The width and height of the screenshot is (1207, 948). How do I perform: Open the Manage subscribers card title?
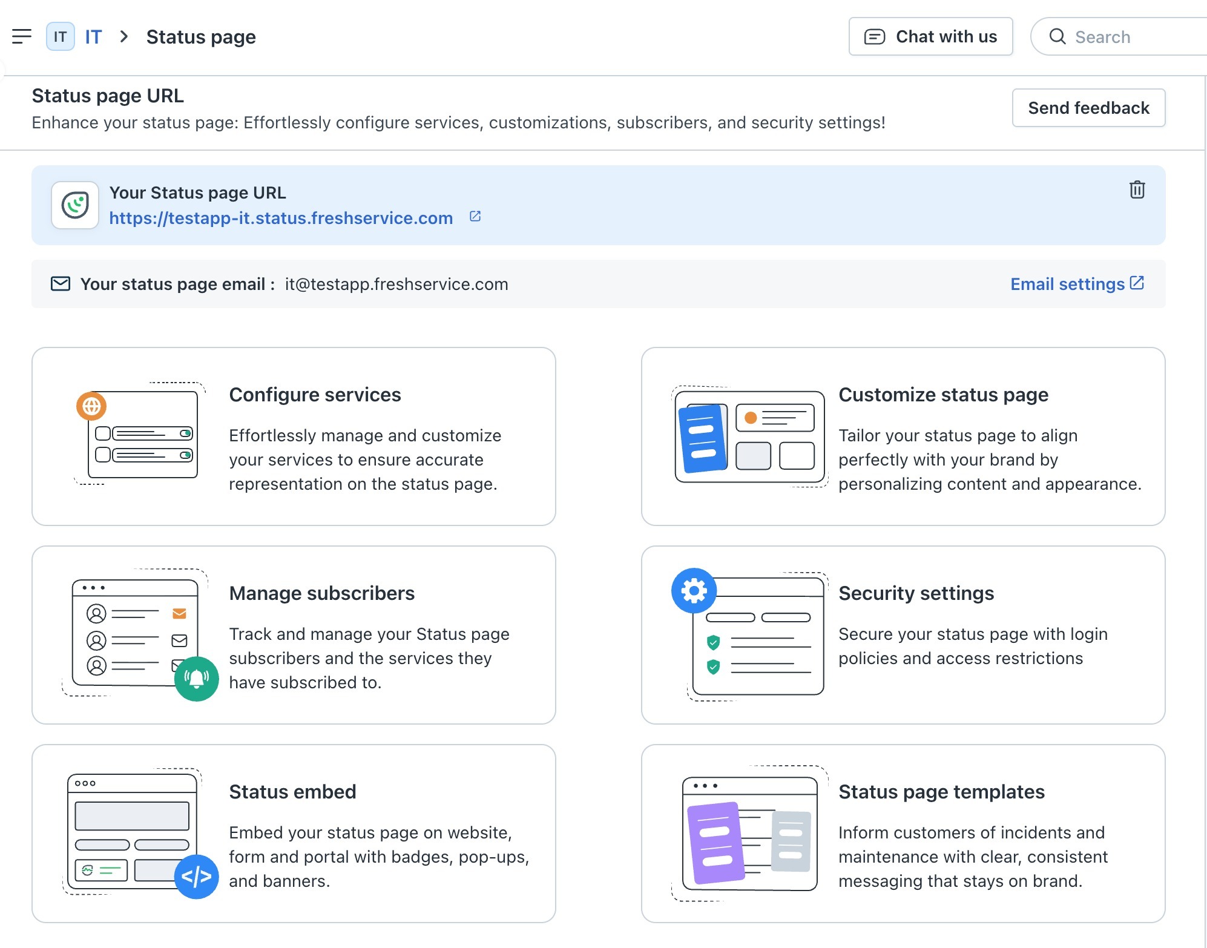pyautogui.click(x=321, y=593)
